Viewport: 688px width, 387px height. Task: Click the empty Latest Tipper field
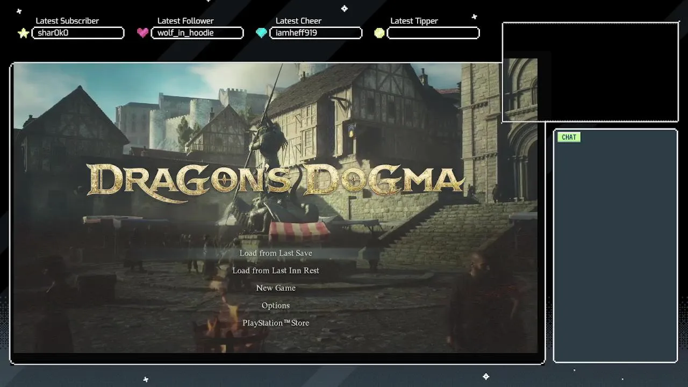coord(433,33)
